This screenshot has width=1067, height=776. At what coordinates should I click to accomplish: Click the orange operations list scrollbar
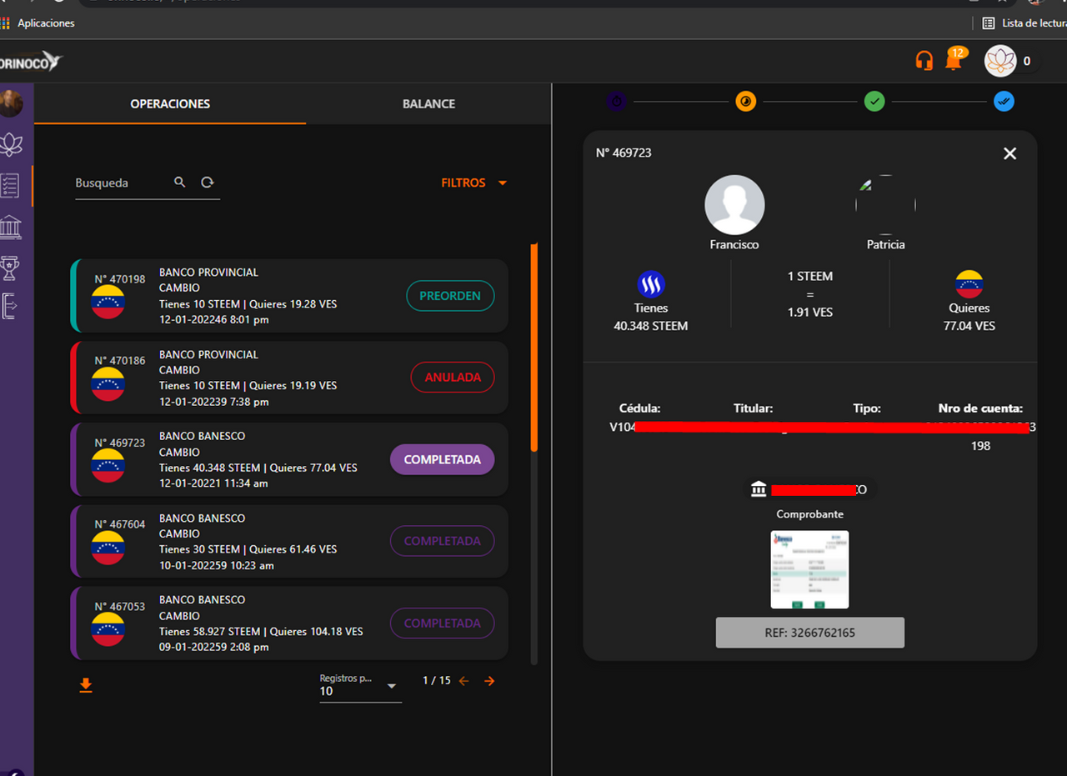[534, 347]
